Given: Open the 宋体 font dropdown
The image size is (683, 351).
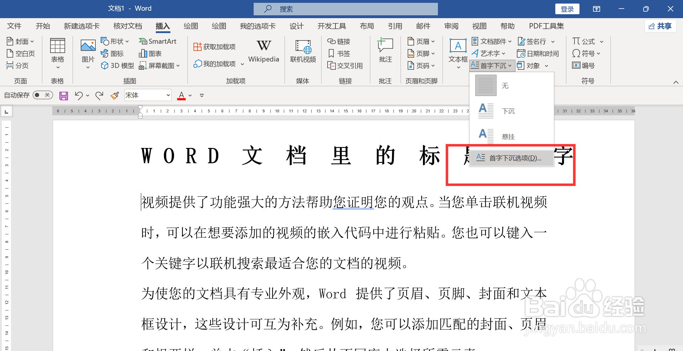Looking at the screenshot, I should click(x=168, y=95).
